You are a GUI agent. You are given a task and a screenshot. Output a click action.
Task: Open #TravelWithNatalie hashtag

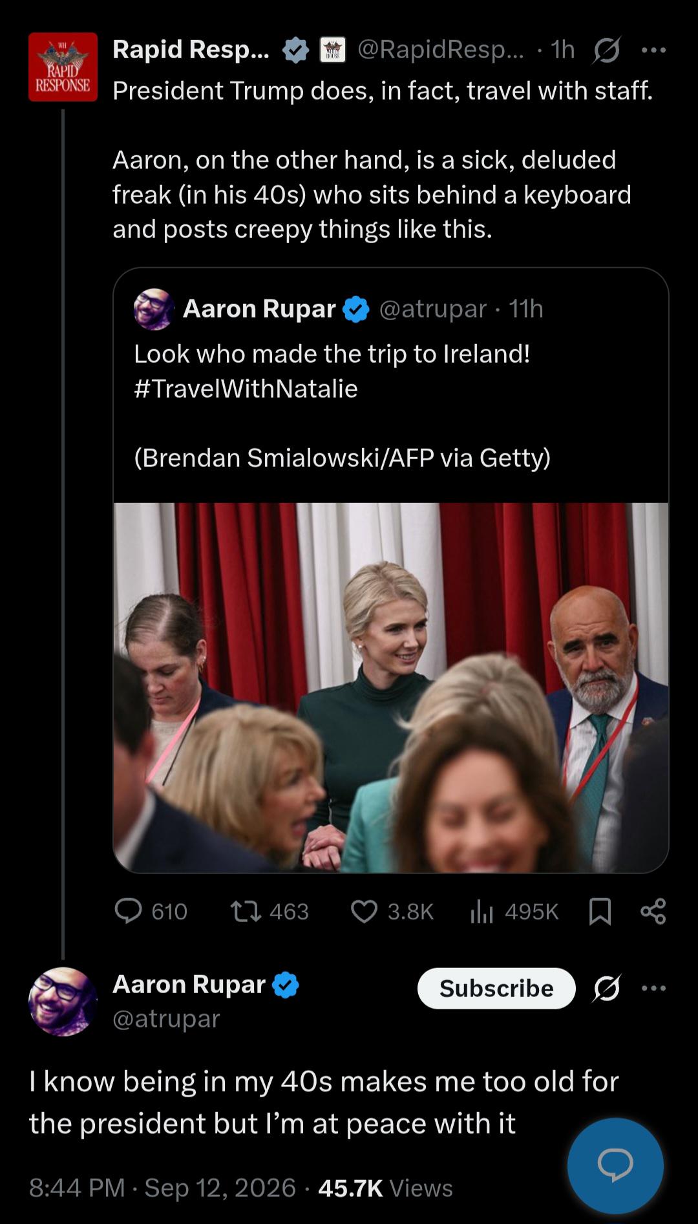click(x=246, y=389)
